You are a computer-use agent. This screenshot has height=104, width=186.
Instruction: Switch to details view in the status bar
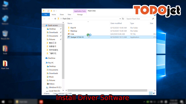pyautogui.click(x=151, y=93)
